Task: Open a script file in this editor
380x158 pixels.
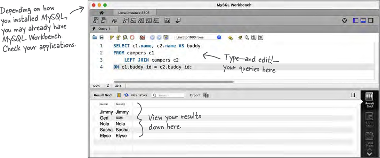Action: click(95, 37)
